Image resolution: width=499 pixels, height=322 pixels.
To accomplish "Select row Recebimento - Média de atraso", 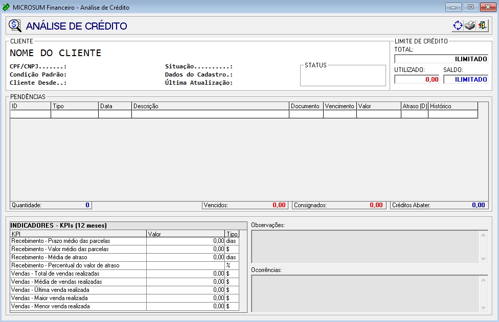I will (124, 257).
